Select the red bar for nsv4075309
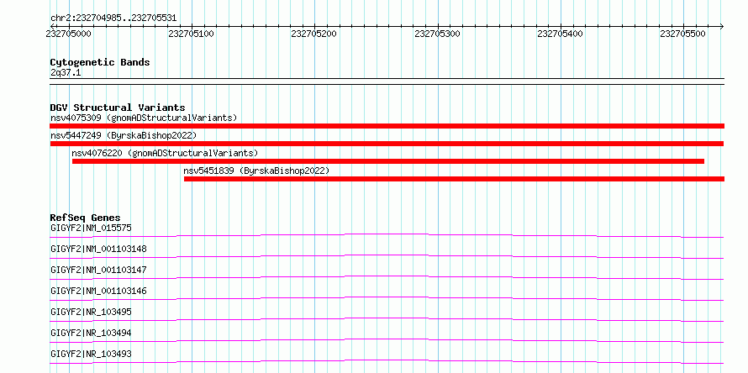 (387, 126)
